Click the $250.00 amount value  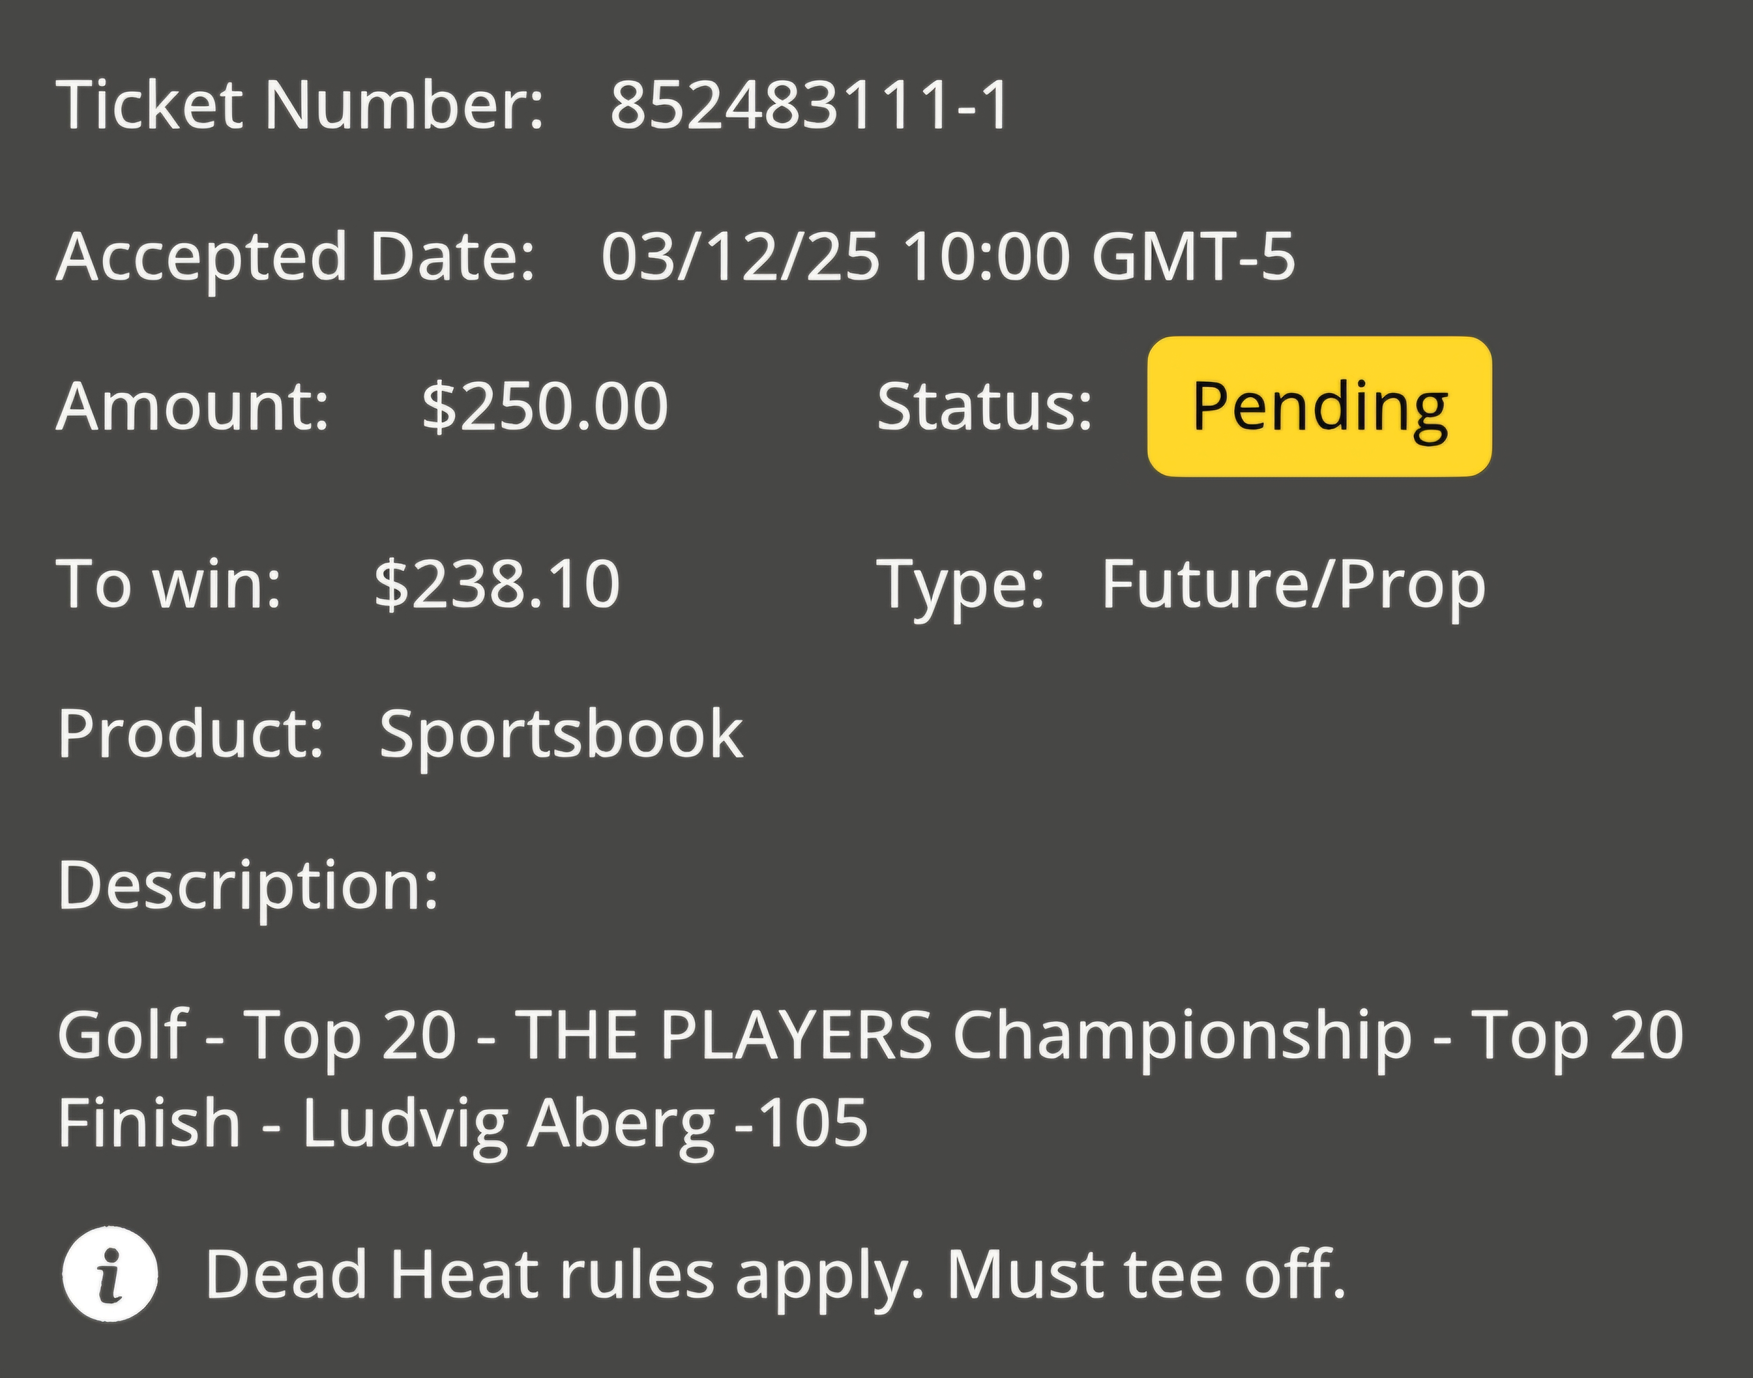pyautogui.click(x=545, y=406)
